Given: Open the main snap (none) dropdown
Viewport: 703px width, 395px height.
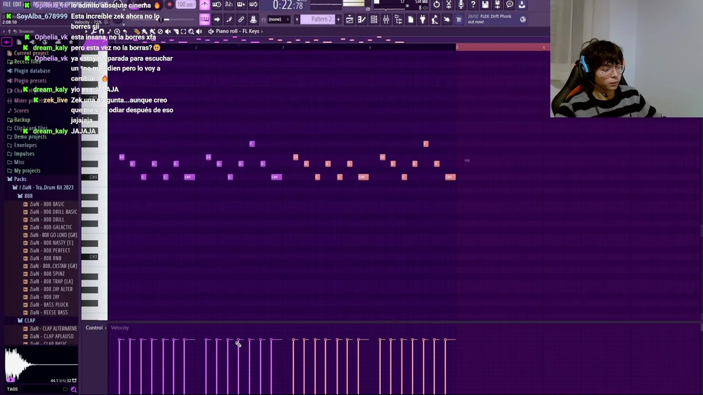Looking at the screenshot, I should point(278,19).
